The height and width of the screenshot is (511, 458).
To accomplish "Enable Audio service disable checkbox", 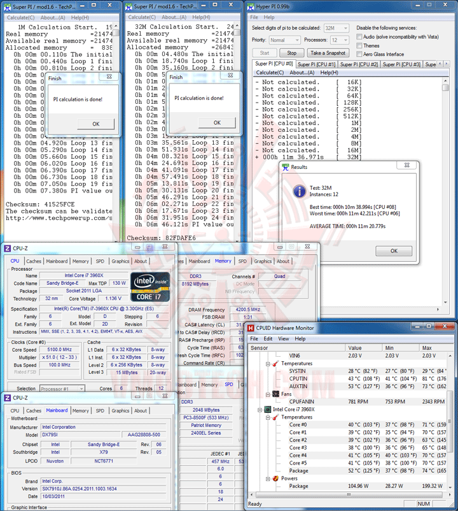I will (359, 37).
